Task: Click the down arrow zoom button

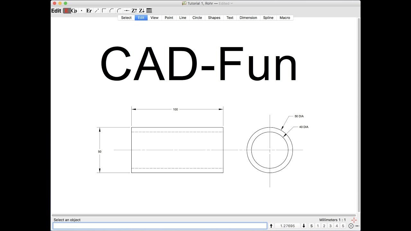Action: 304,226
